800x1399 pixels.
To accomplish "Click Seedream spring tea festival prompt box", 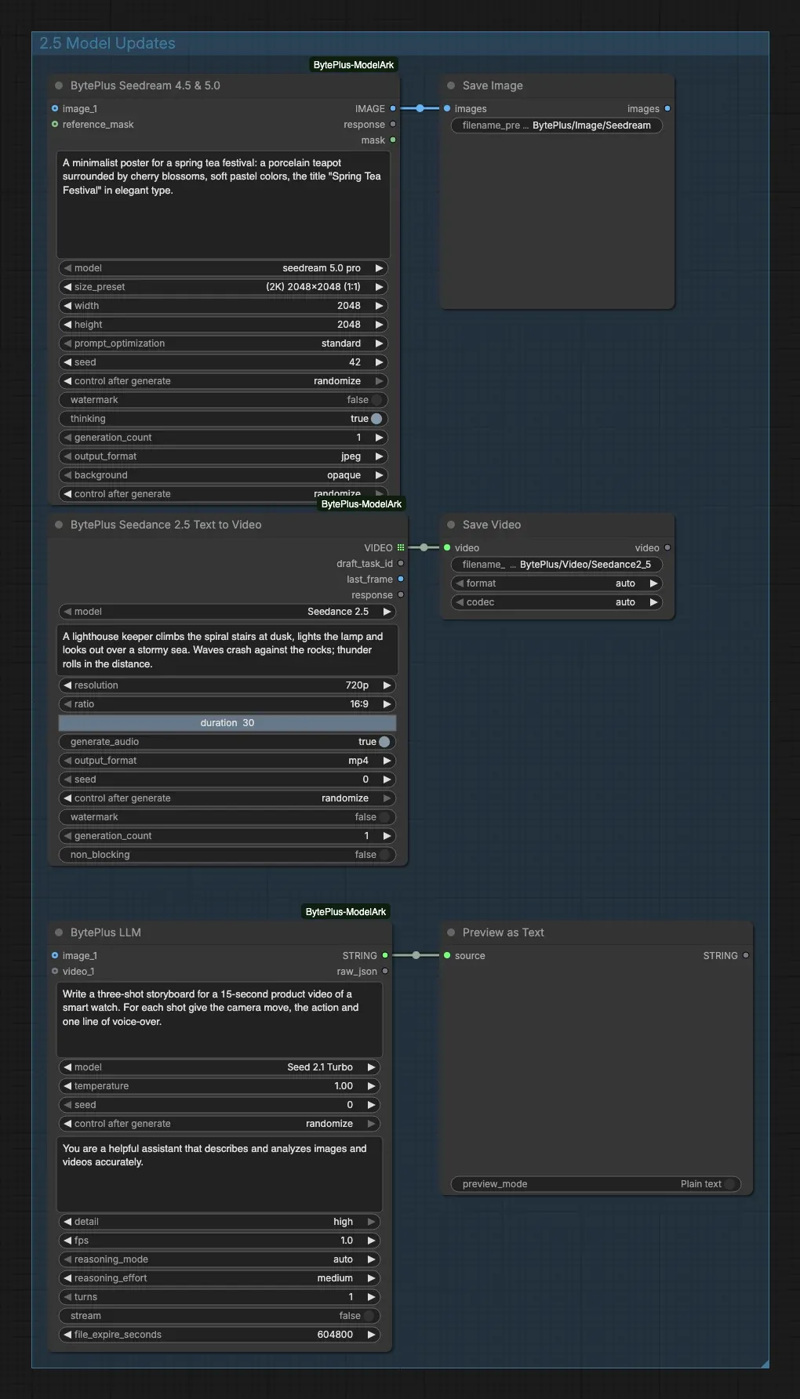I will [x=224, y=205].
